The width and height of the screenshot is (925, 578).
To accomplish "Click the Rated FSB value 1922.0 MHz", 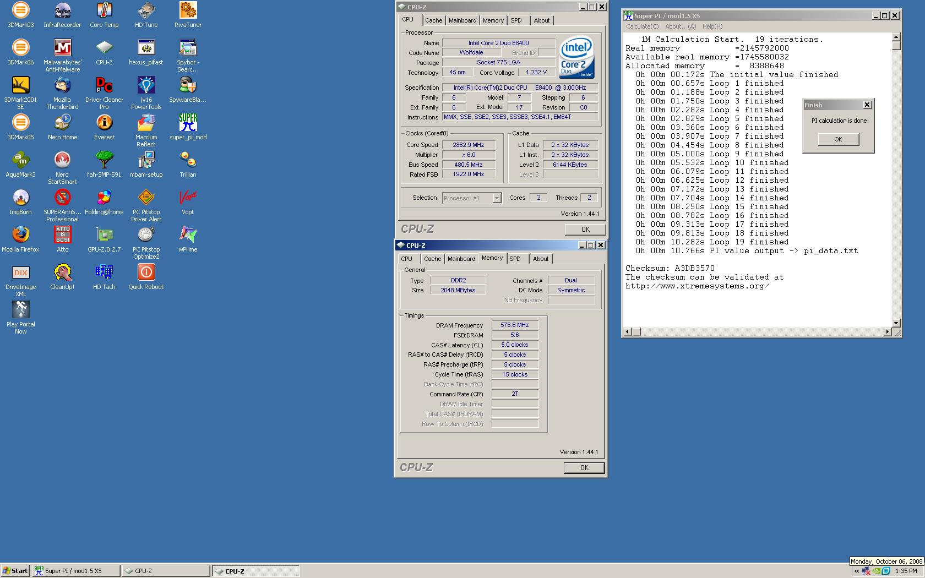I will pos(469,174).
